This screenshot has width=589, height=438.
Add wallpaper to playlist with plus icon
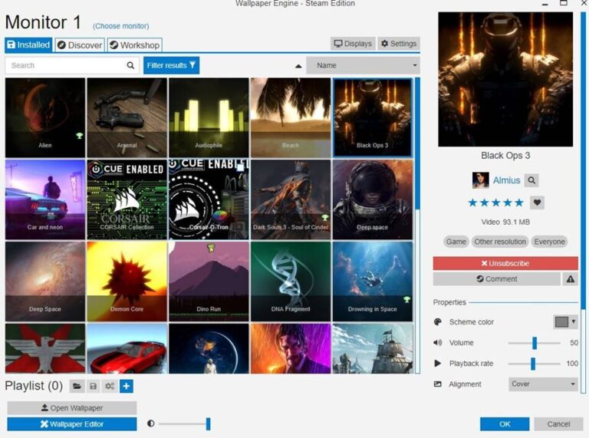pos(127,387)
